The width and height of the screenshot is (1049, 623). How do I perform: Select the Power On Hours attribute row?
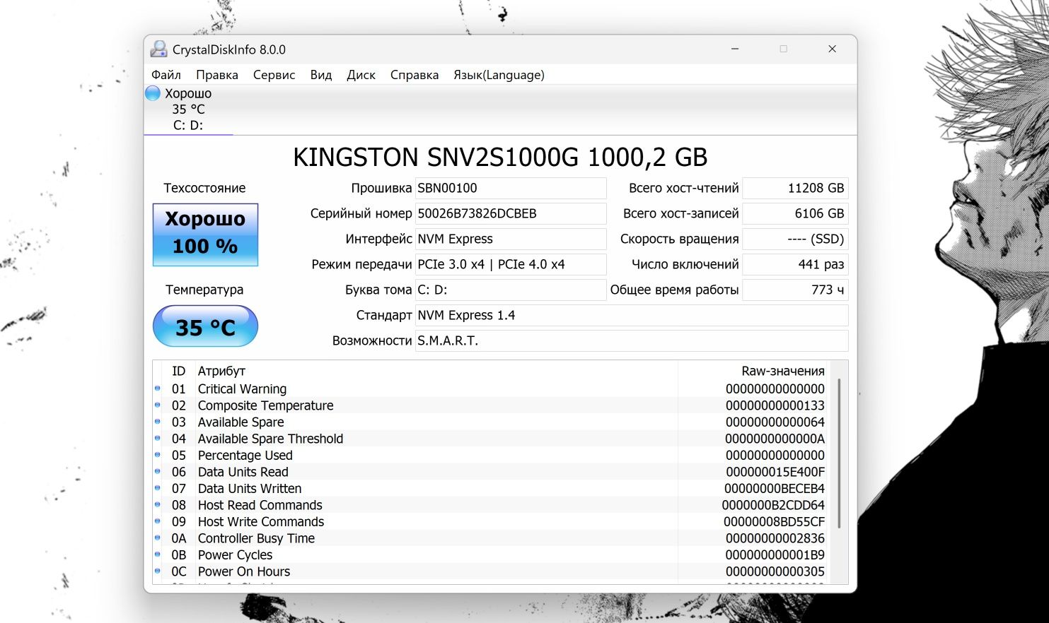491,571
